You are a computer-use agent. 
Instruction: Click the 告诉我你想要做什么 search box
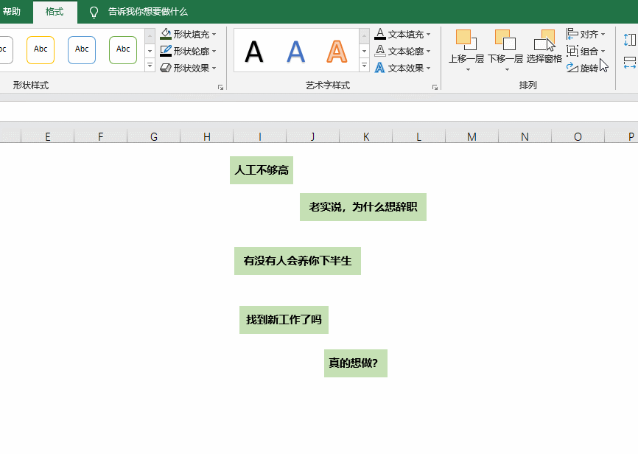147,12
